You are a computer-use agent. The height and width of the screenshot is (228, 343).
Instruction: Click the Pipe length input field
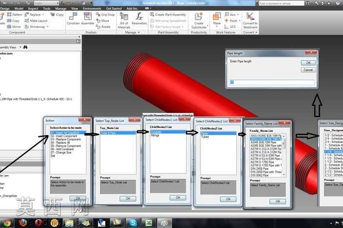272,82
